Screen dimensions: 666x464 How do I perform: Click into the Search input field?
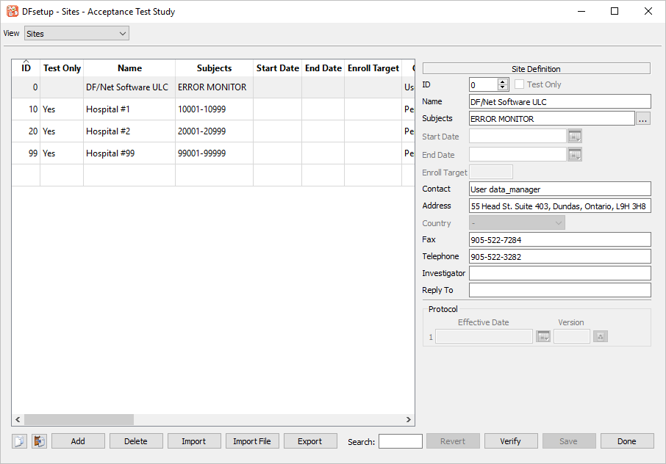click(400, 441)
